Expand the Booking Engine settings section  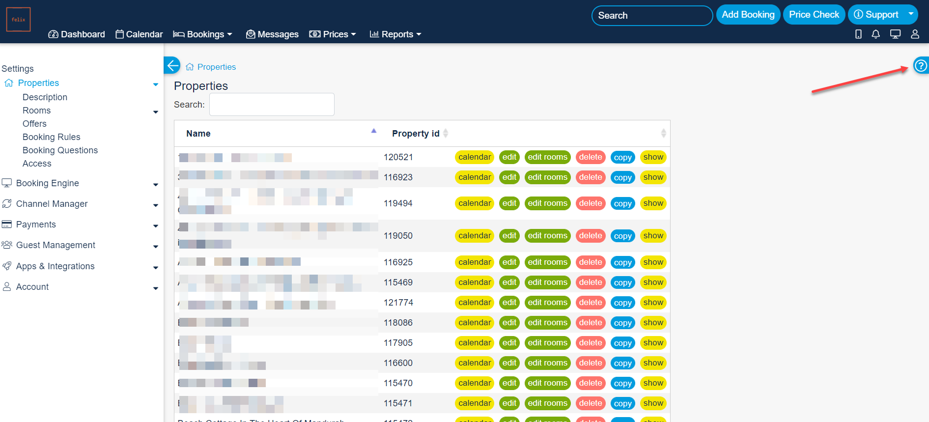(x=47, y=183)
